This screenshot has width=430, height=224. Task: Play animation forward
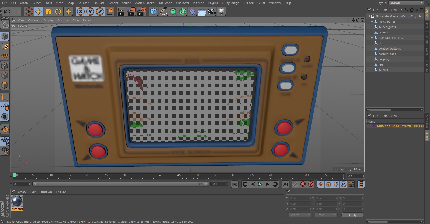(260, 184)
